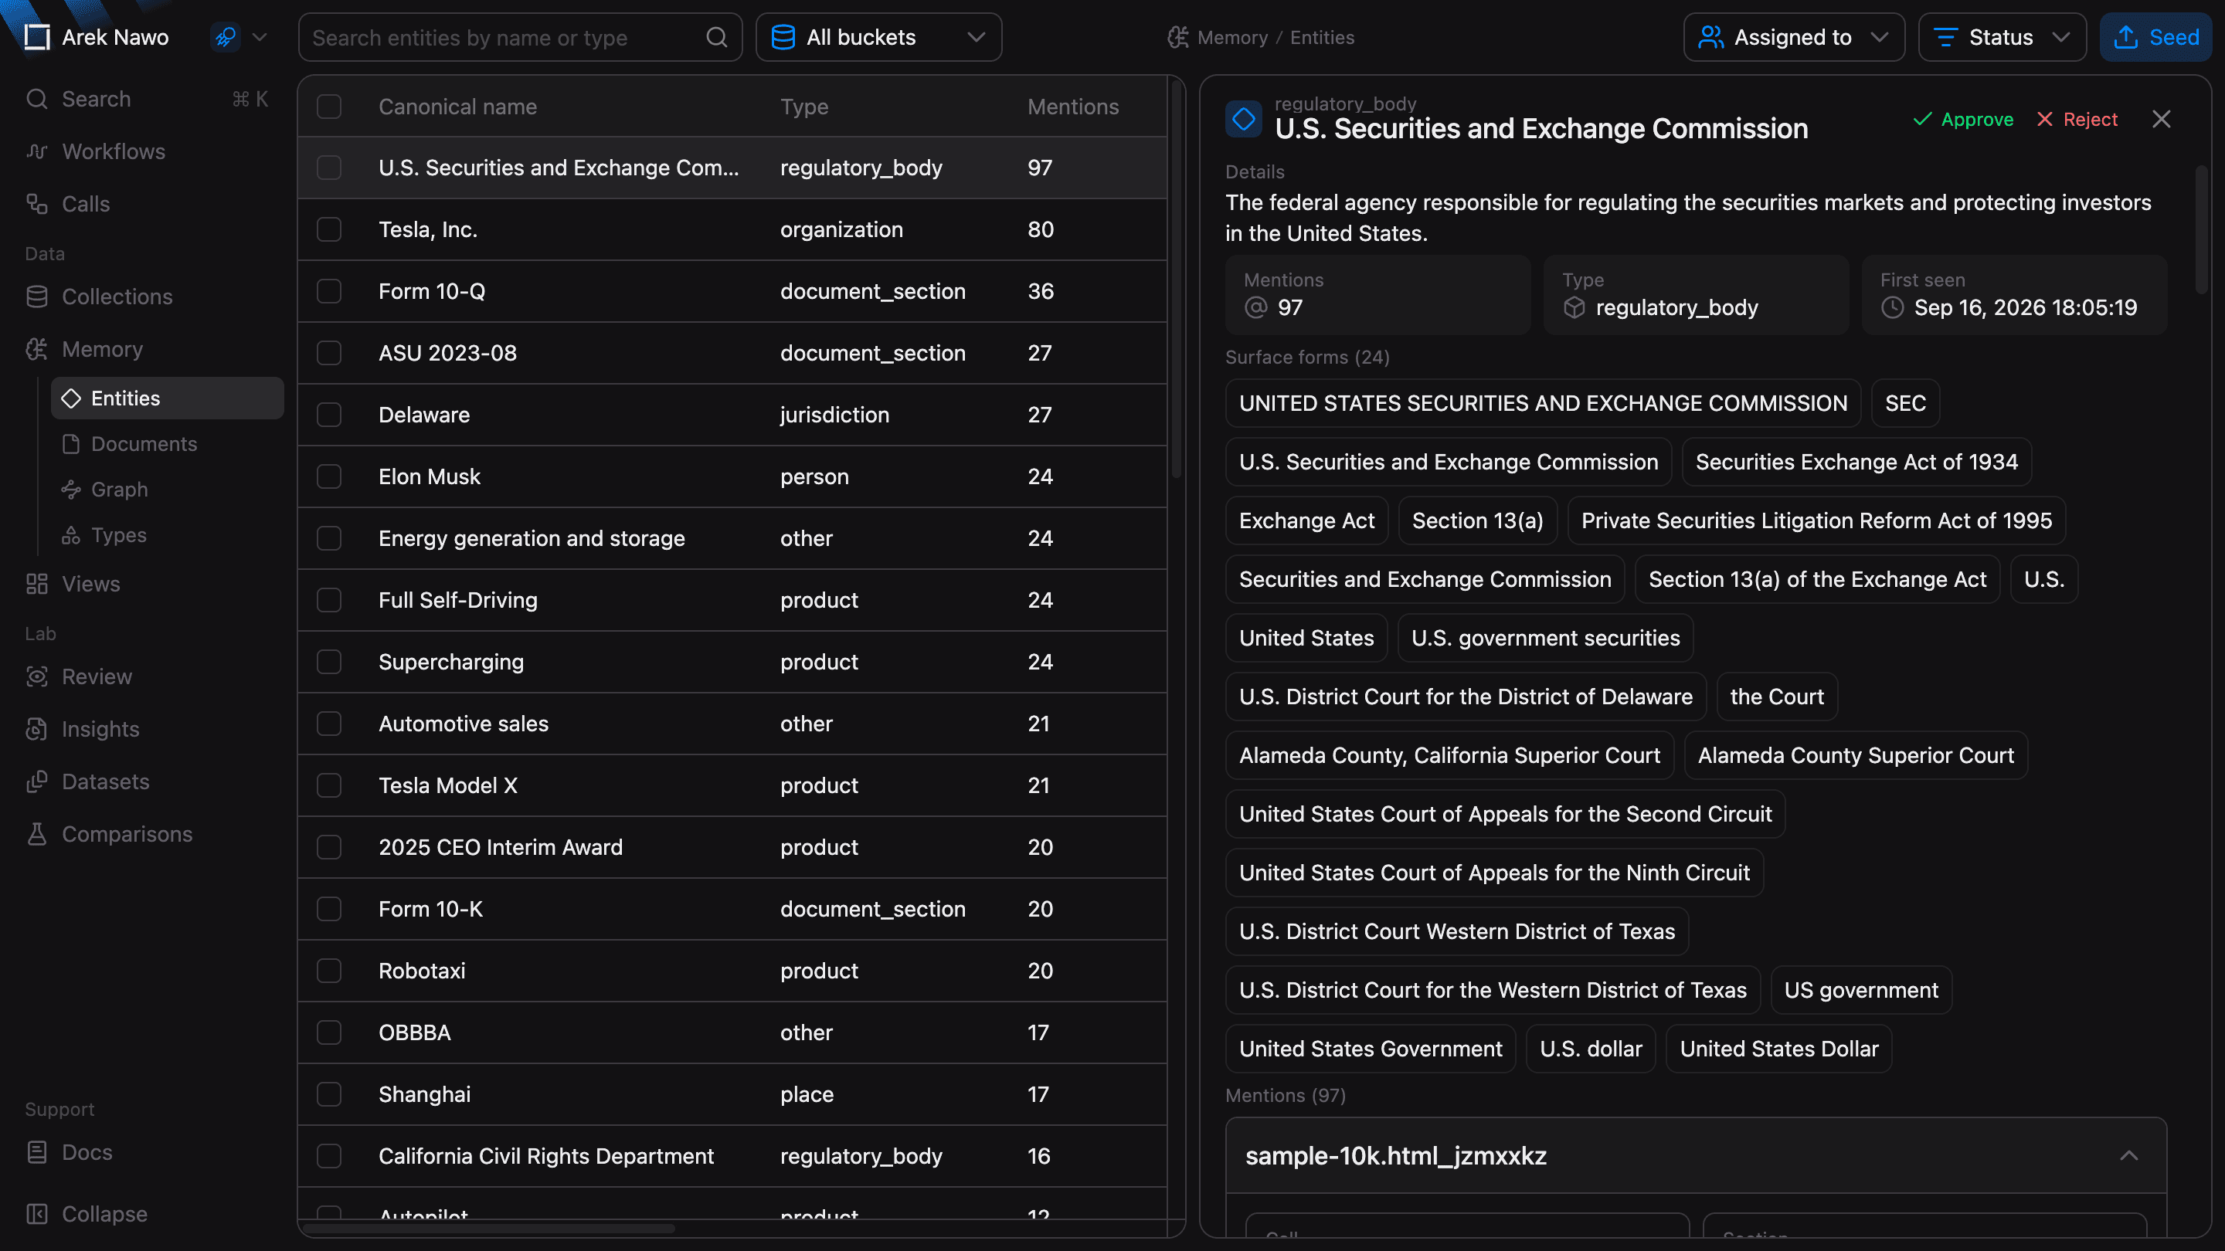Screen dimensions: 2225x1251
Task: Click the Comparisons flask icon
Action: (x=36, y=835)
